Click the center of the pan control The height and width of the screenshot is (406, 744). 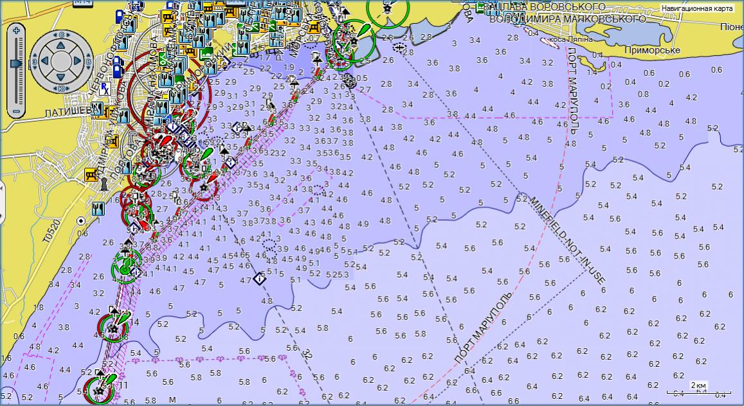[60, 62]
